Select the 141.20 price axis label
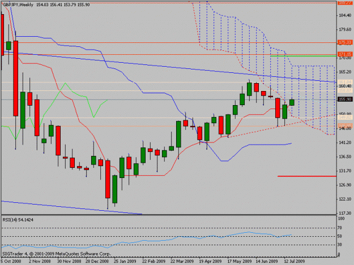The width and height of the screenshot is (354, 265). [x=345, y=142]
